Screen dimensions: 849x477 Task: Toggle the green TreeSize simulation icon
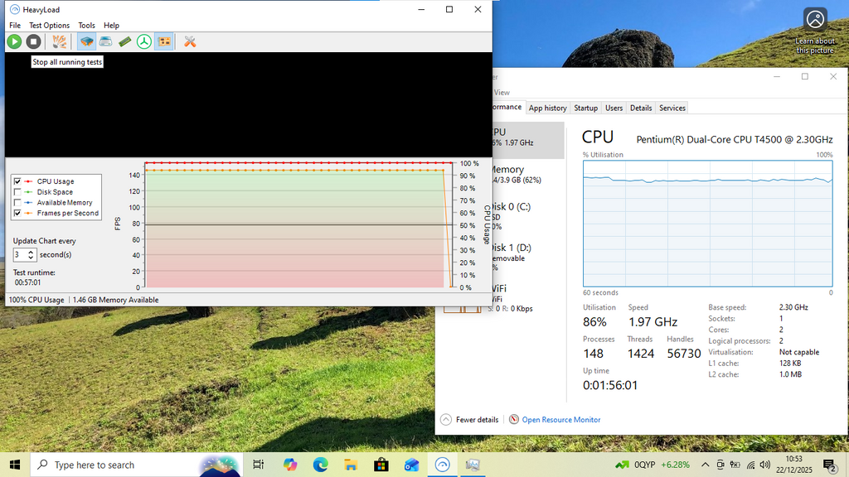(144, 41)
